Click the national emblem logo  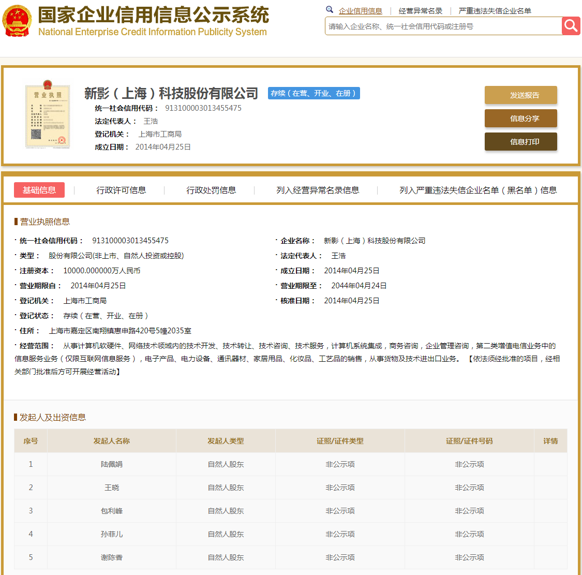pyautogui.click(x=18, y=21)
